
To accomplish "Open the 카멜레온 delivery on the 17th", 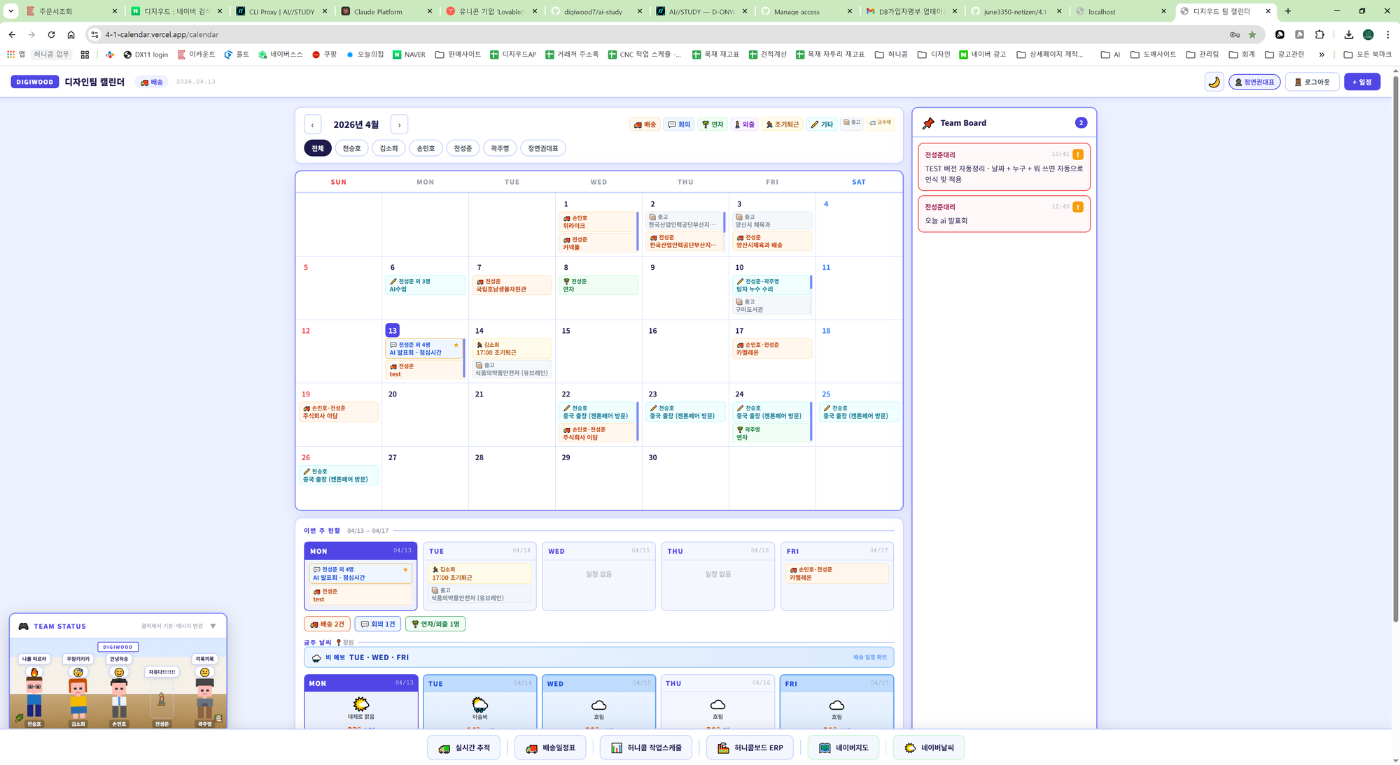I will pos(772,349).
